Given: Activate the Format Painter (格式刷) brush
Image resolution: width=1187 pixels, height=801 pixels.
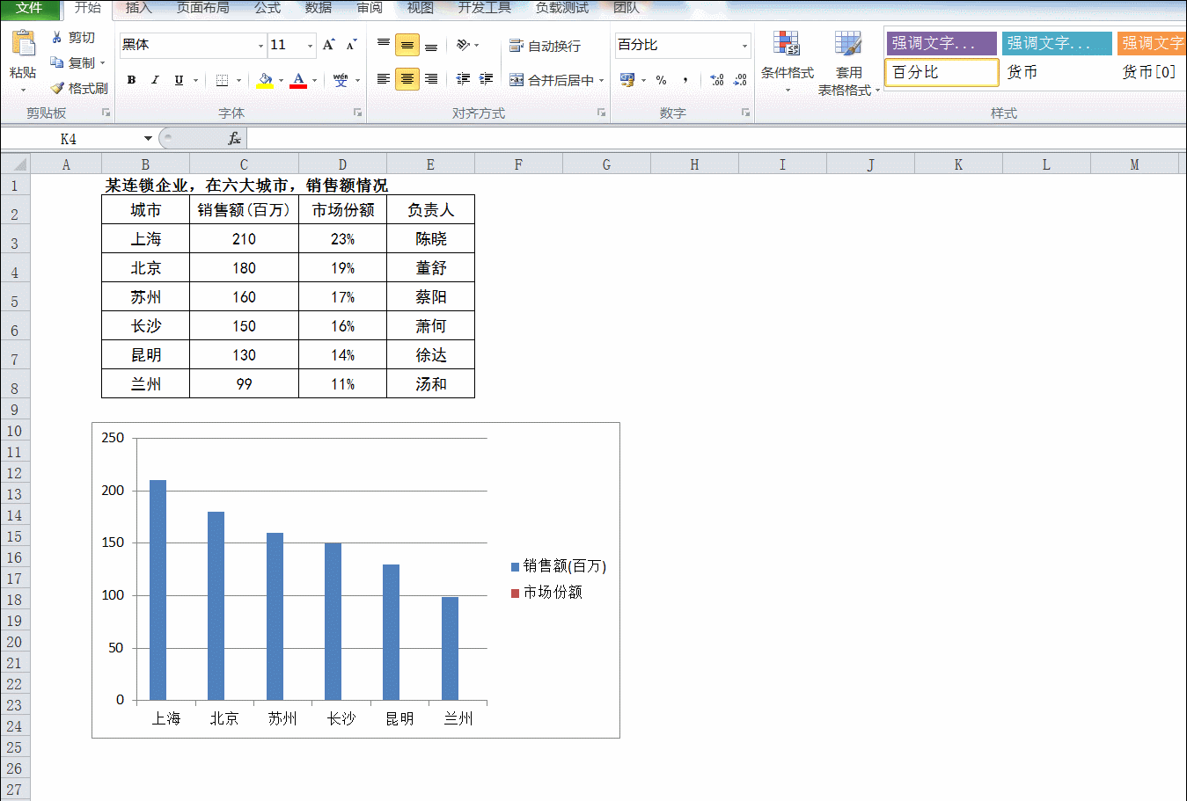Looking at the screenshot, I should pos(79,88).
